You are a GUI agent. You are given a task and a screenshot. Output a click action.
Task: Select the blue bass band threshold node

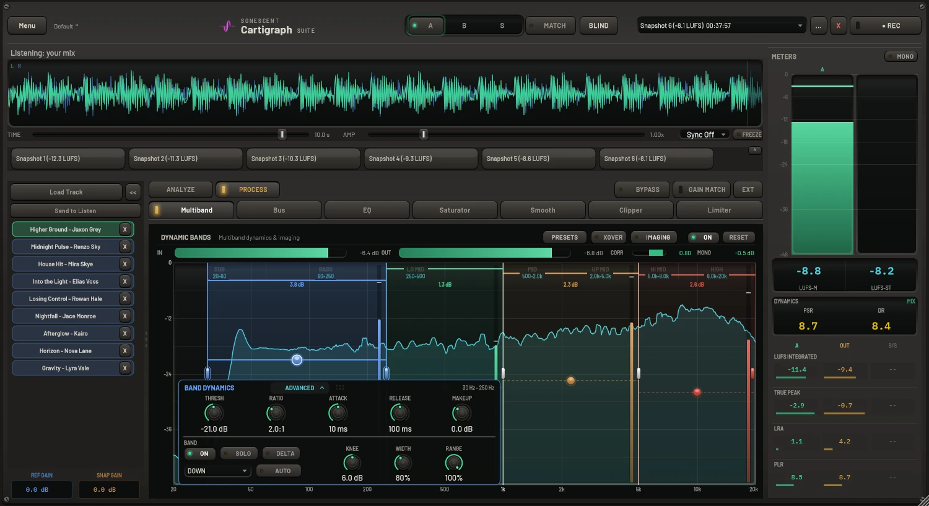(297, 359)
